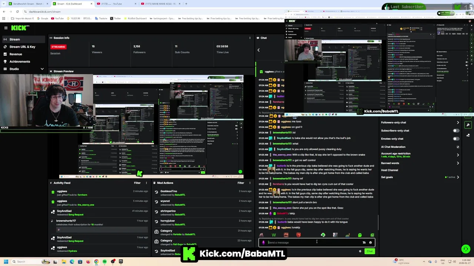Click the chat scrollbar
474x266 pixels.
tap(378, 223)
